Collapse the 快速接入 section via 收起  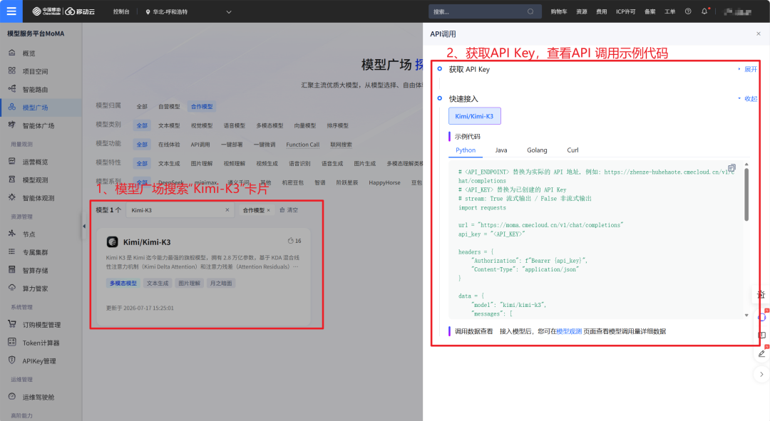coord(748,98)
